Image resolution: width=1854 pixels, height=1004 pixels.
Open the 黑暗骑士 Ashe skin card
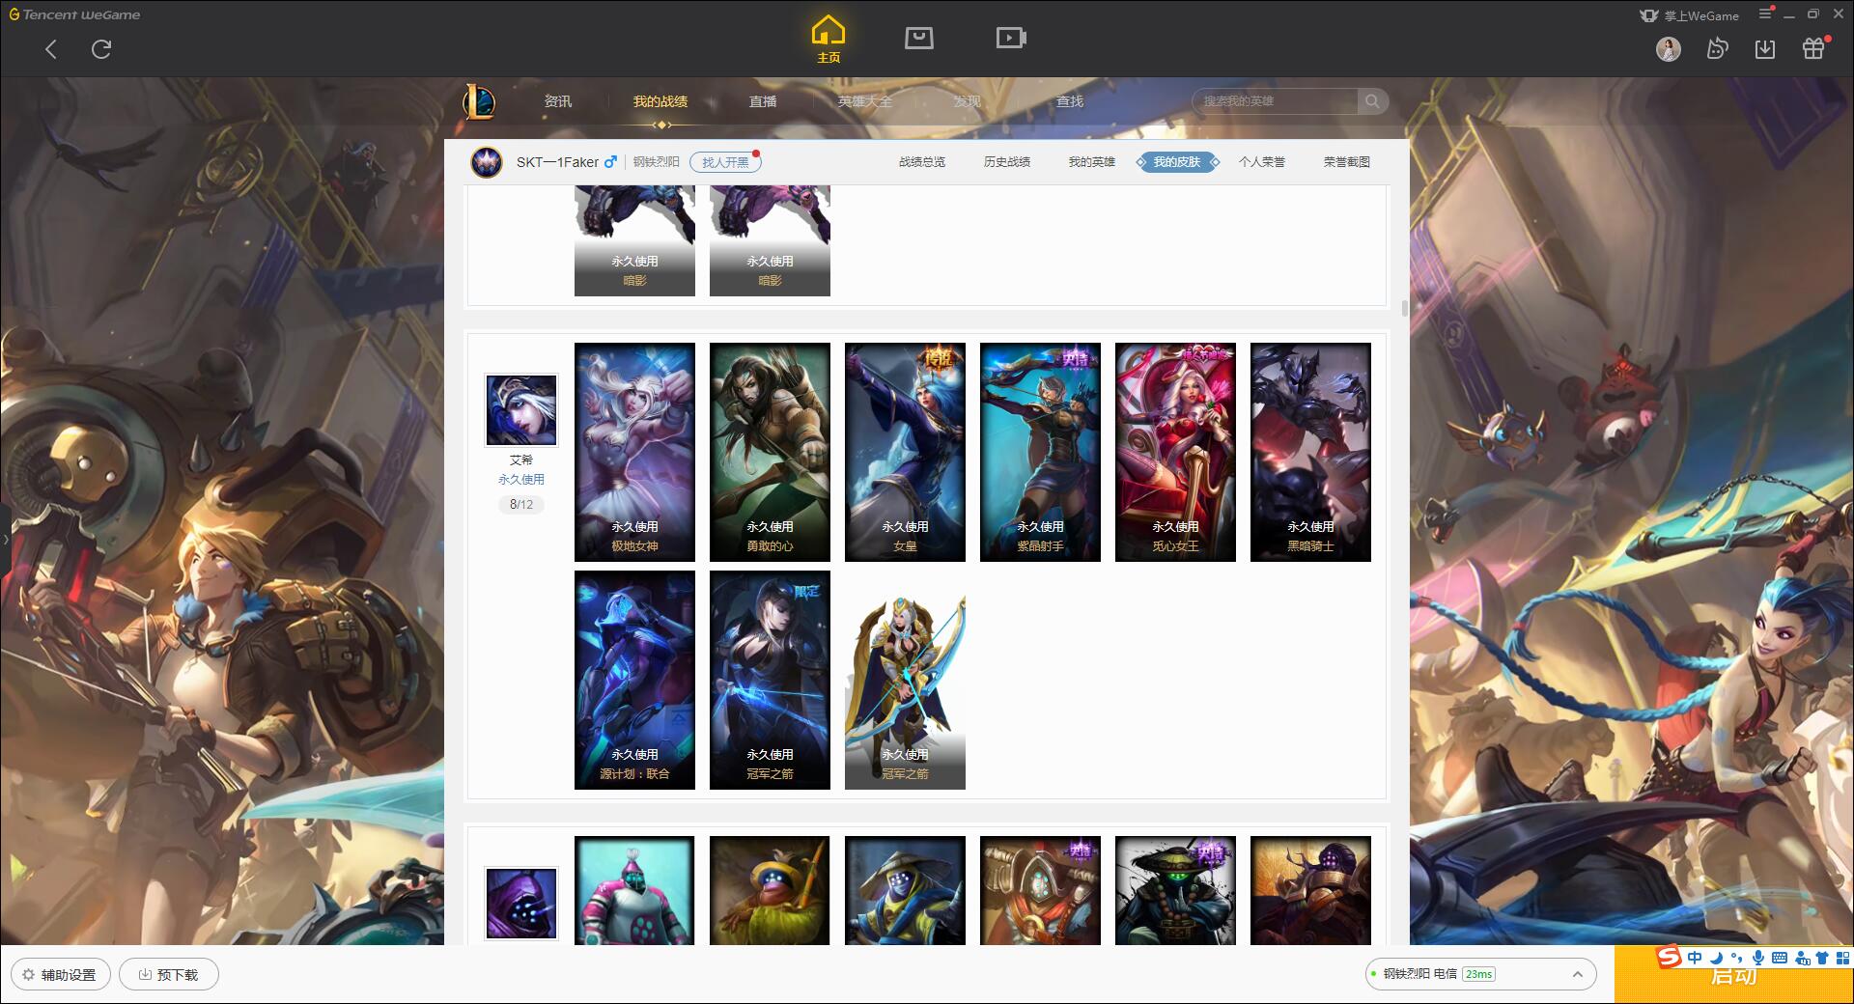(1310, 452)
